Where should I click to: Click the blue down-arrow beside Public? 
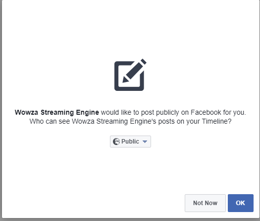coord(145,142)
